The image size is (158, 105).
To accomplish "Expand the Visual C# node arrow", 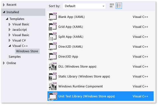I will (10, 40).
